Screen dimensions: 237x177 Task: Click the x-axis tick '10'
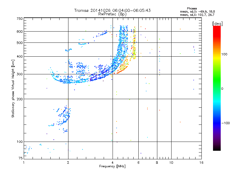tap(171, 163)
